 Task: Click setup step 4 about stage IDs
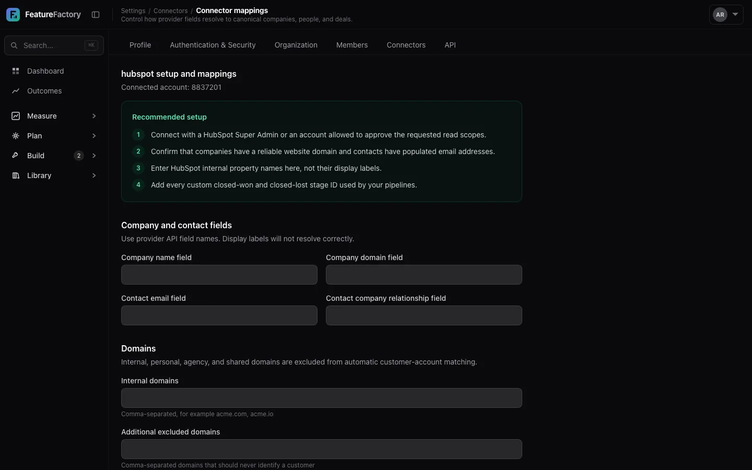[284, 185]
